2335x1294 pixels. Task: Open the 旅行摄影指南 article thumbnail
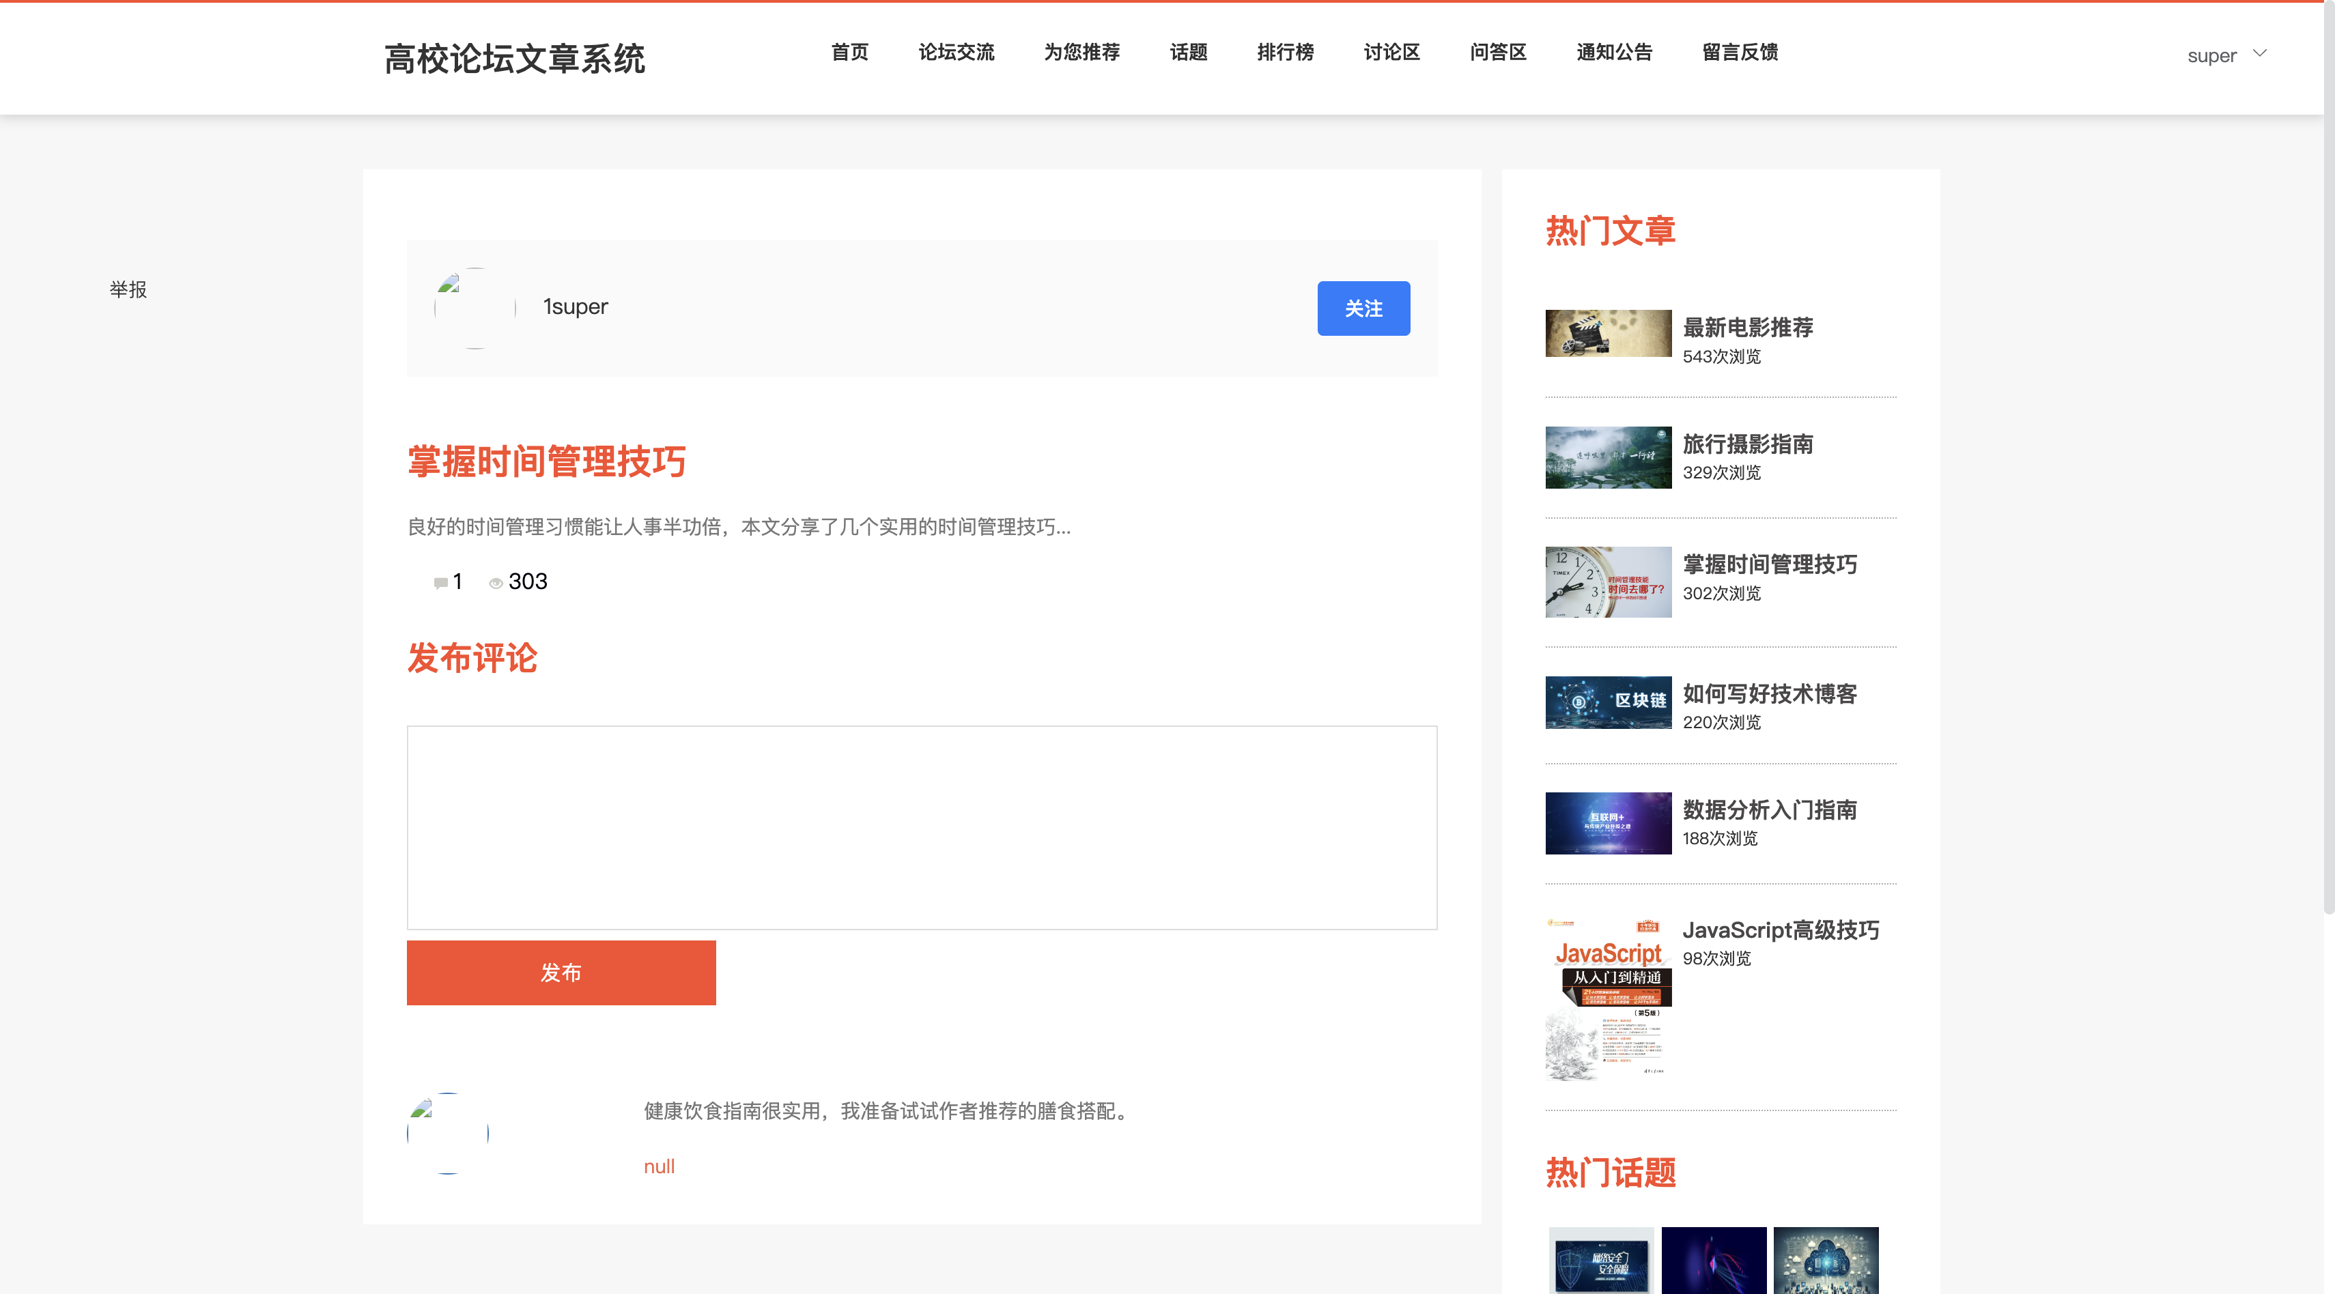coord(1608,458)
